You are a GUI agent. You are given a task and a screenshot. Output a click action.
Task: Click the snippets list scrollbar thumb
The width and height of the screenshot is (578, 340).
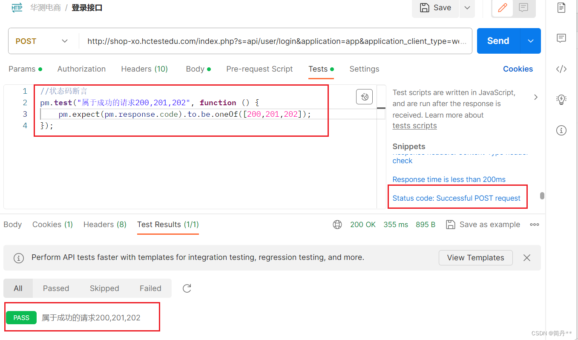(x=542, y=196)
